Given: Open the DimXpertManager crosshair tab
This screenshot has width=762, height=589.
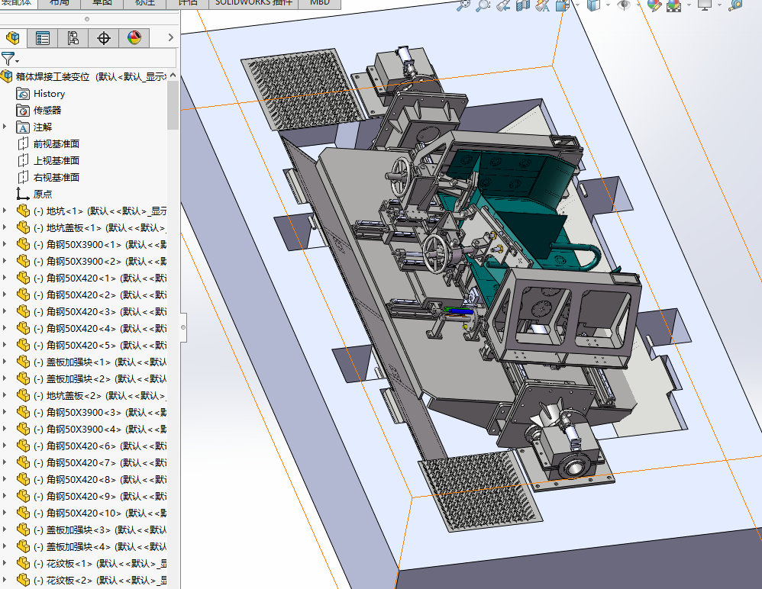Looking at the screenshot, I should (104, 38).
